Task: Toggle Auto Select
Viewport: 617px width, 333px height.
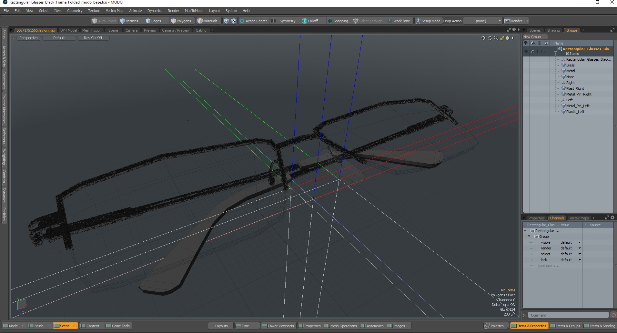Action: (104, 21)
